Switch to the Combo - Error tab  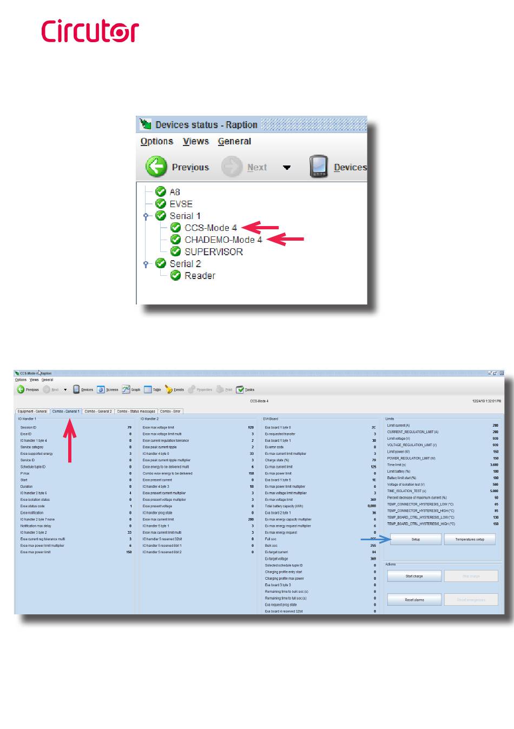coord(170,412)
